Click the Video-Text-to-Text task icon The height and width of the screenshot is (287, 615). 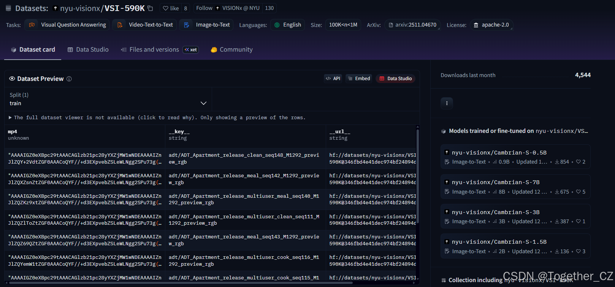click(x=120, y=25)
